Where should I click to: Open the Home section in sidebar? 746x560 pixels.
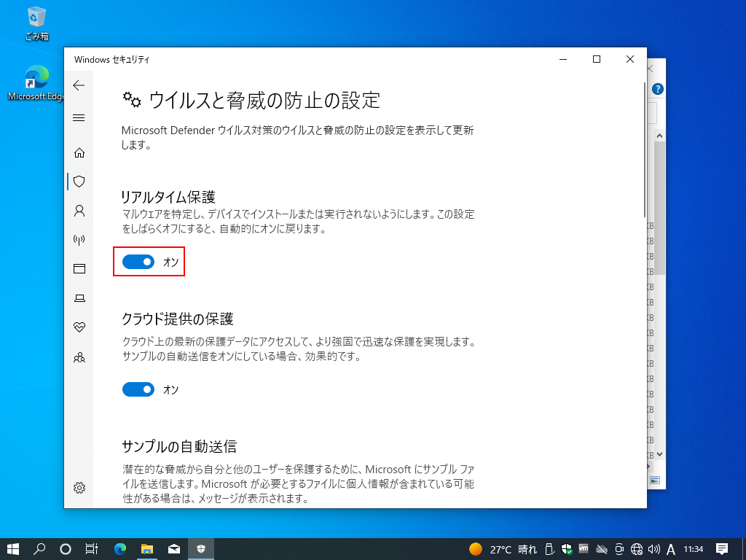coord(79,153)
